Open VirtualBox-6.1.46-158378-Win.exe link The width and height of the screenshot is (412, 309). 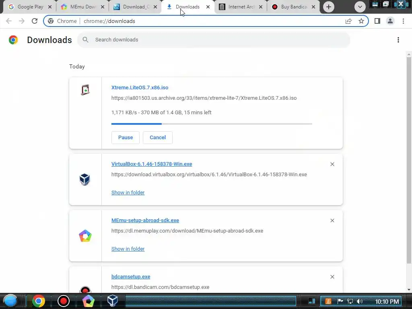click(x=152, y=164)
